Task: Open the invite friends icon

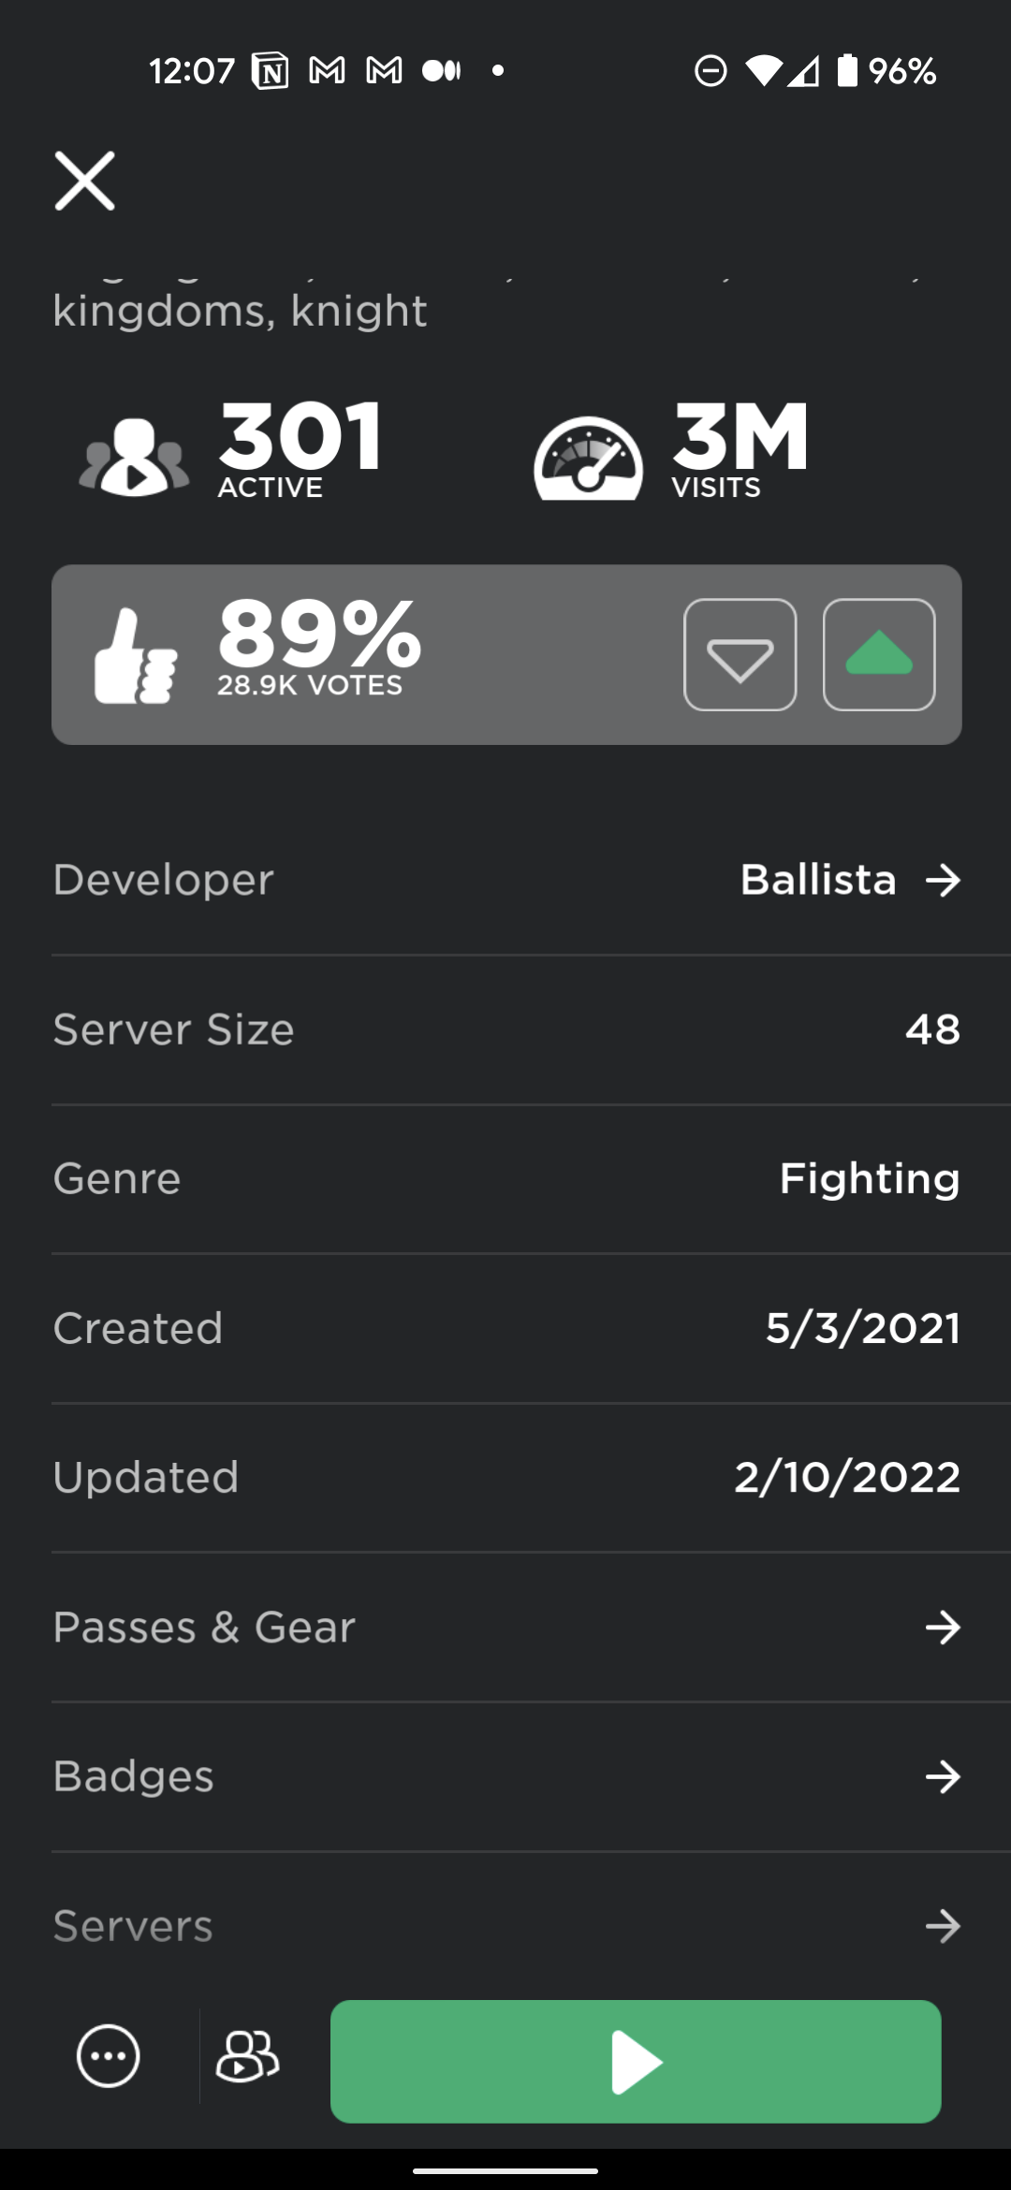Action: point(247,2056)
